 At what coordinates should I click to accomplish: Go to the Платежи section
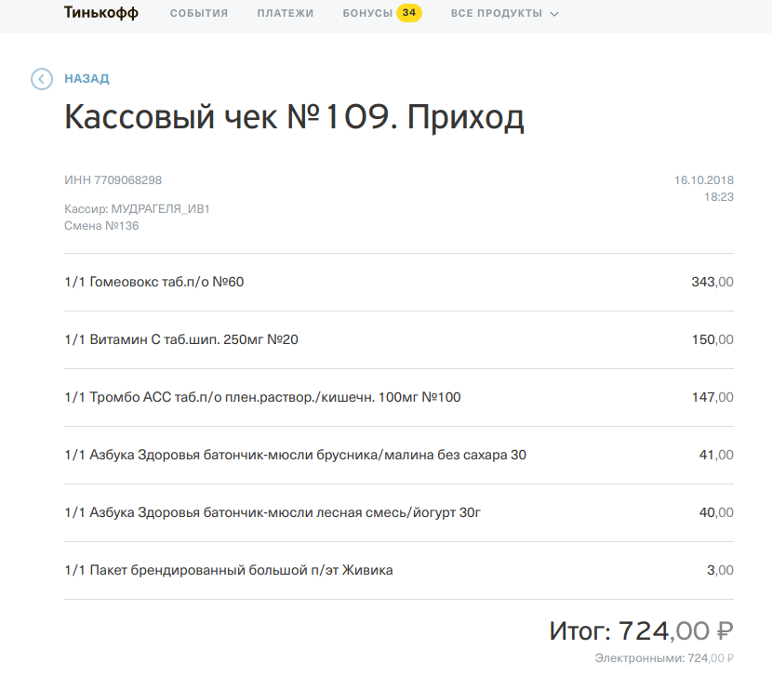286,14
